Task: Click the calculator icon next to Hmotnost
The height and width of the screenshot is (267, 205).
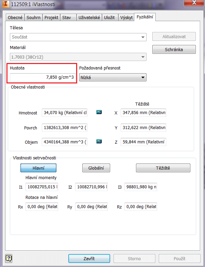Action: coord(99,112)
